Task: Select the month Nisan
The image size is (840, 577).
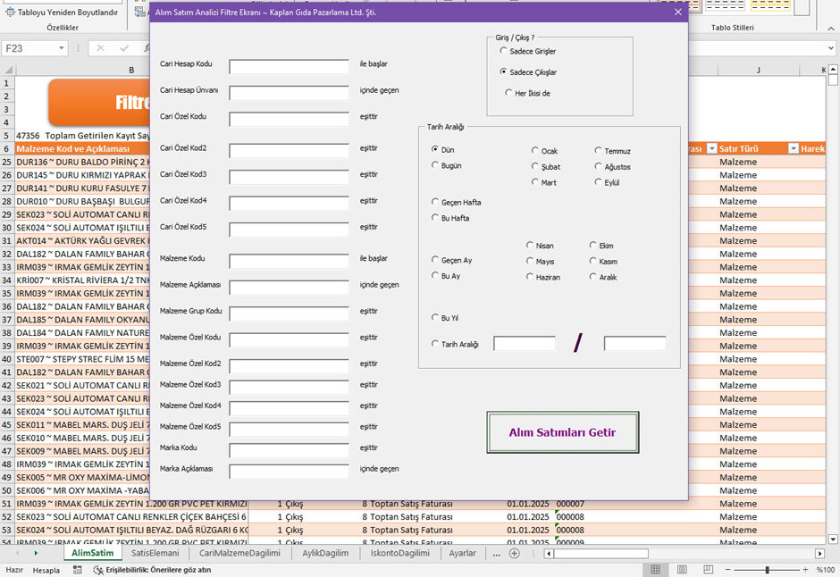Action: pos(540,246)
